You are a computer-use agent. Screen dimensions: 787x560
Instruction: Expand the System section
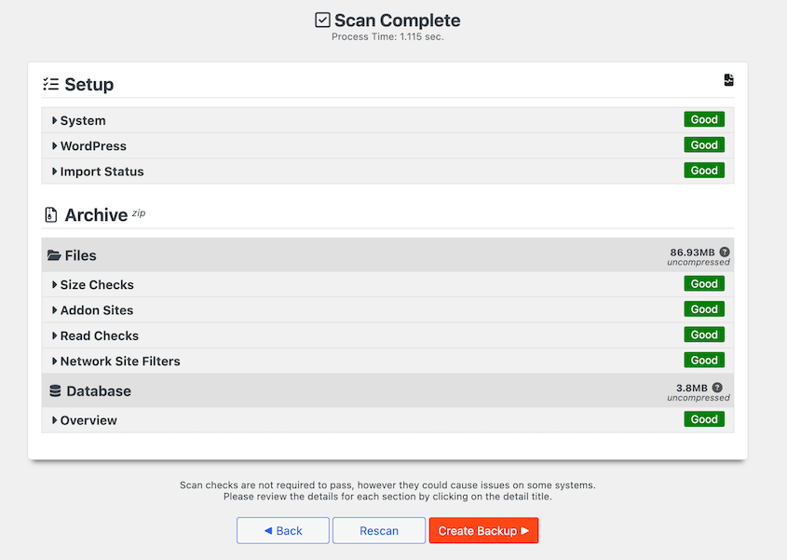click(387, 120)
